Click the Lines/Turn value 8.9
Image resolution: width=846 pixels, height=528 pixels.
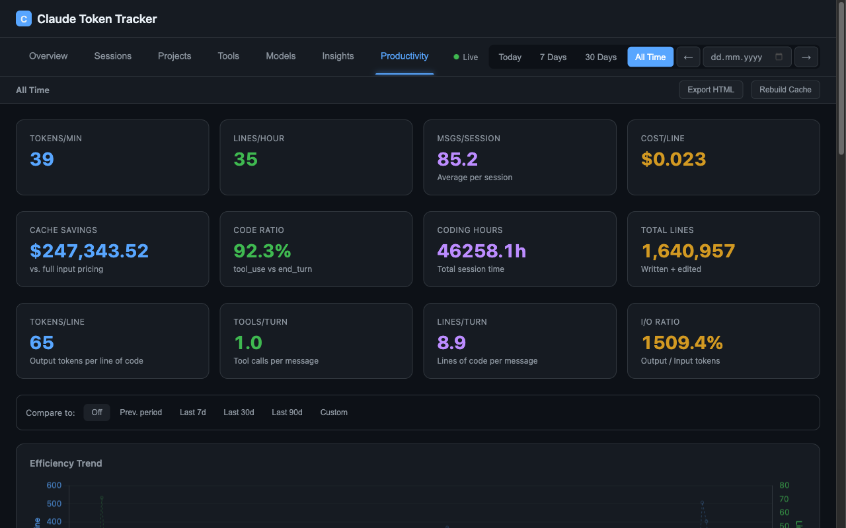451,343
